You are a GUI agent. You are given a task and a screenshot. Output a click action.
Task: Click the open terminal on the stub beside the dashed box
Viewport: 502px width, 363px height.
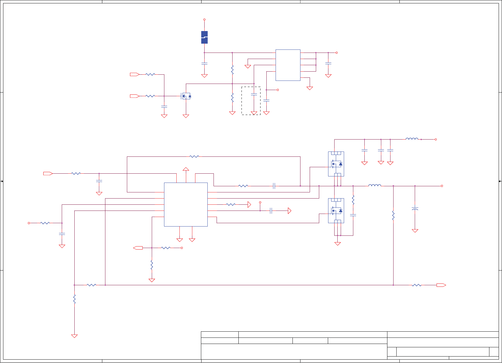[x=278, y=90]
